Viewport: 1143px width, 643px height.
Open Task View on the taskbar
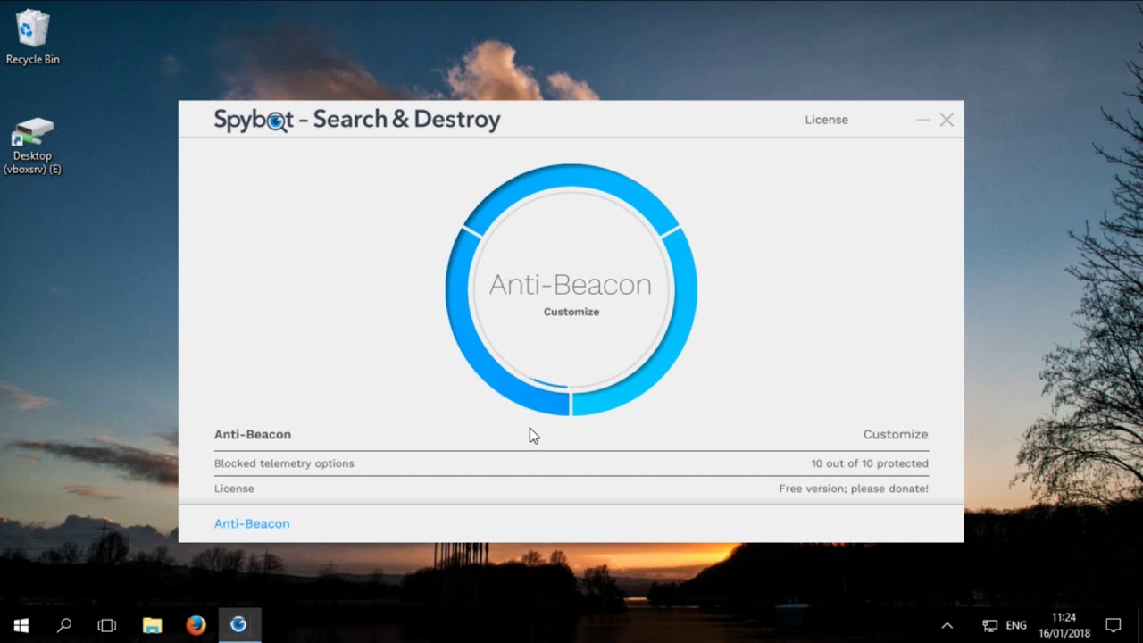(x=107, y=625)
